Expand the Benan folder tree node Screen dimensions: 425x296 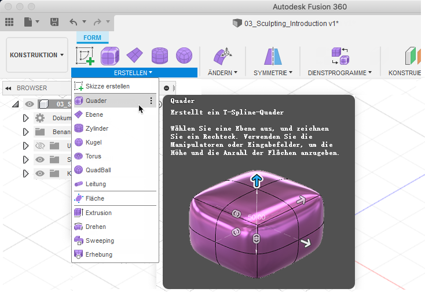pos(25,132)
